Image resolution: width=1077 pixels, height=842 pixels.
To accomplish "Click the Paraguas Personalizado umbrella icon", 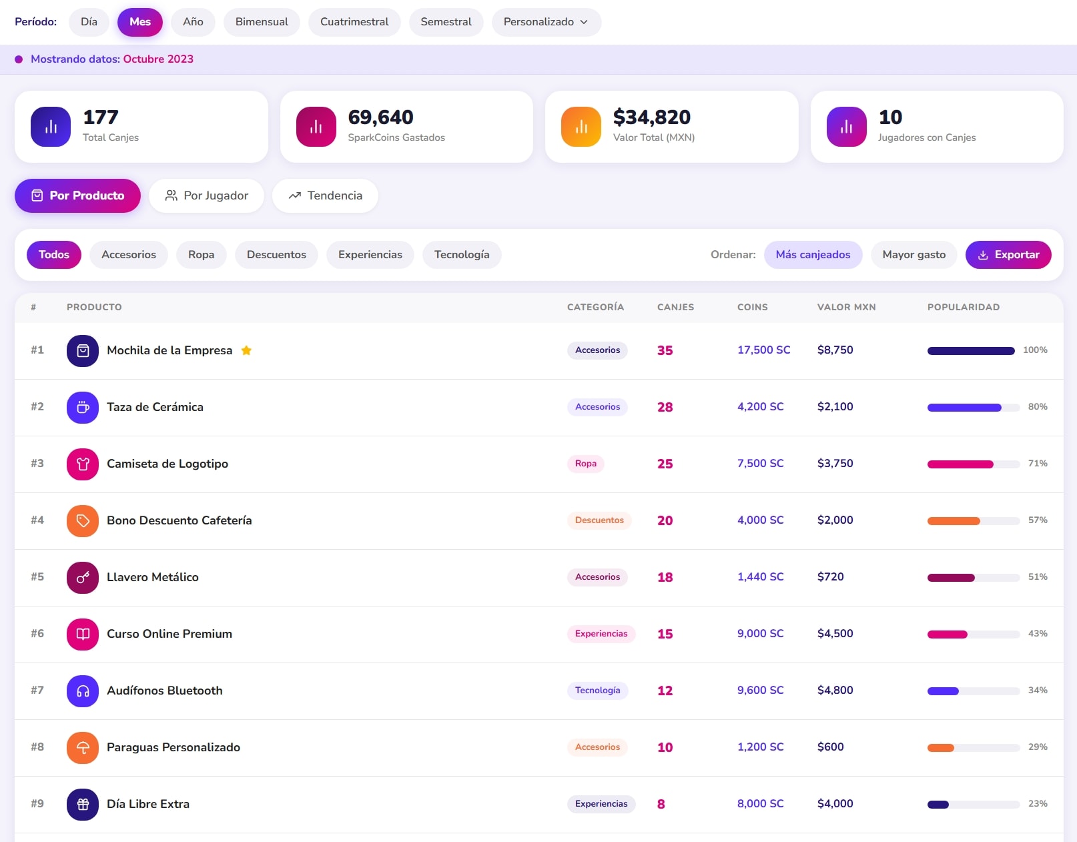I will point(83,748).
